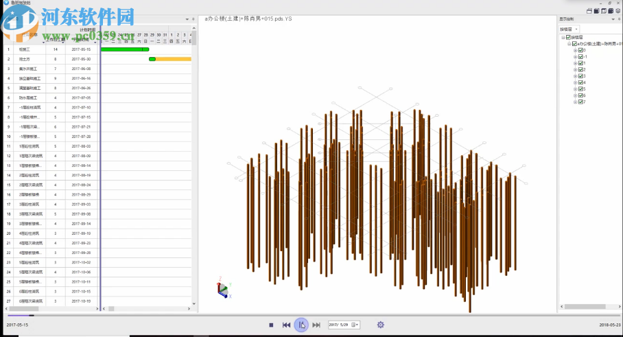Skip back to previous step
The width and height of the screenshot is (623, 337).
click(x=286, y=325)
